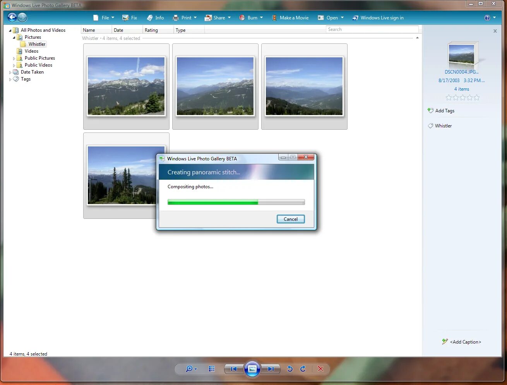Click the Whistler tag
Viewport: 507px width, 385px height.
(440, 126)
